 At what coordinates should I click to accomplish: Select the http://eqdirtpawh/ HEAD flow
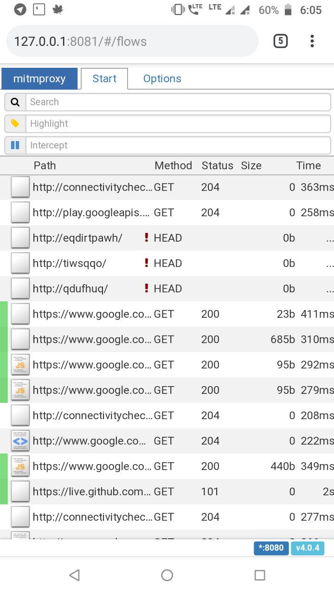point(77,238)
